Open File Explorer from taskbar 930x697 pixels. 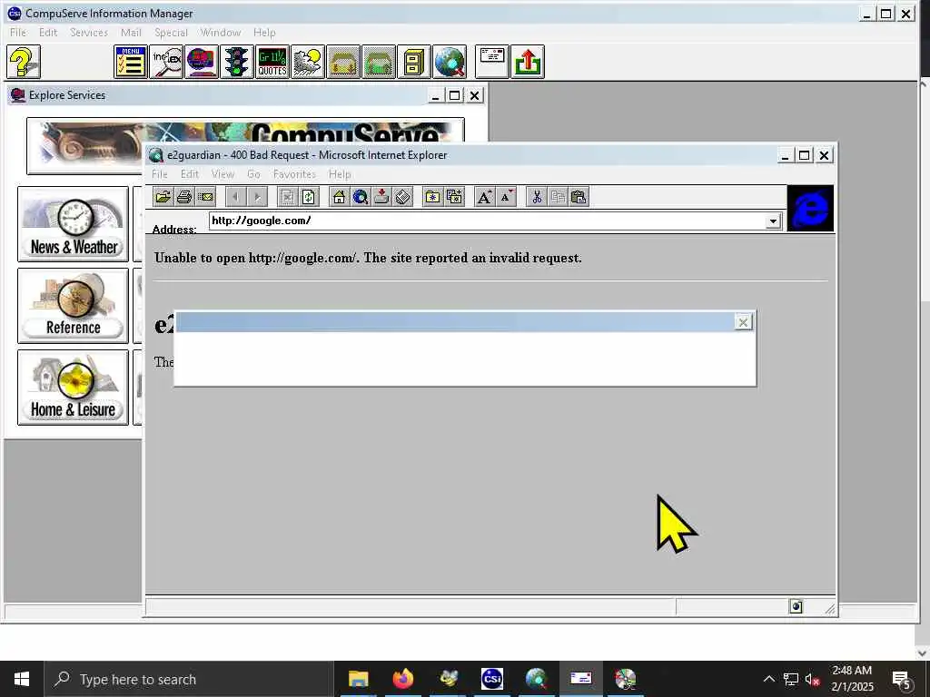pos(358,679)
